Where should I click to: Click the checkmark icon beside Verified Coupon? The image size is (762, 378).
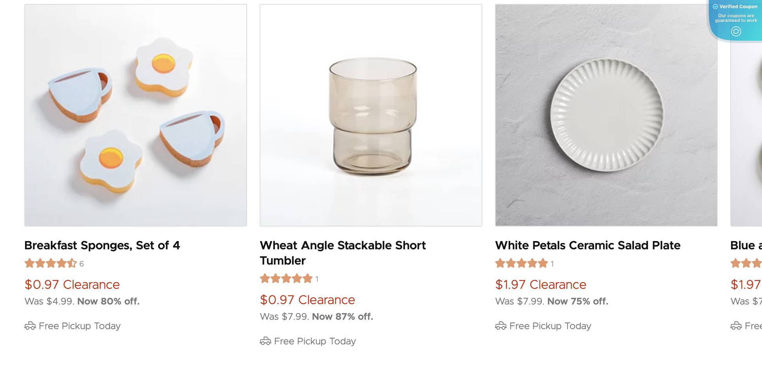[715, 7]
